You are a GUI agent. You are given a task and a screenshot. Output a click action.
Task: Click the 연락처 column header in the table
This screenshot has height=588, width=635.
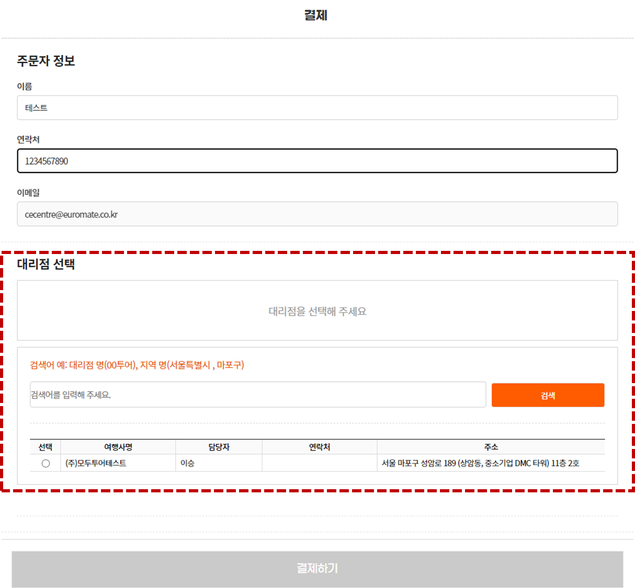[x=319, y=447]
